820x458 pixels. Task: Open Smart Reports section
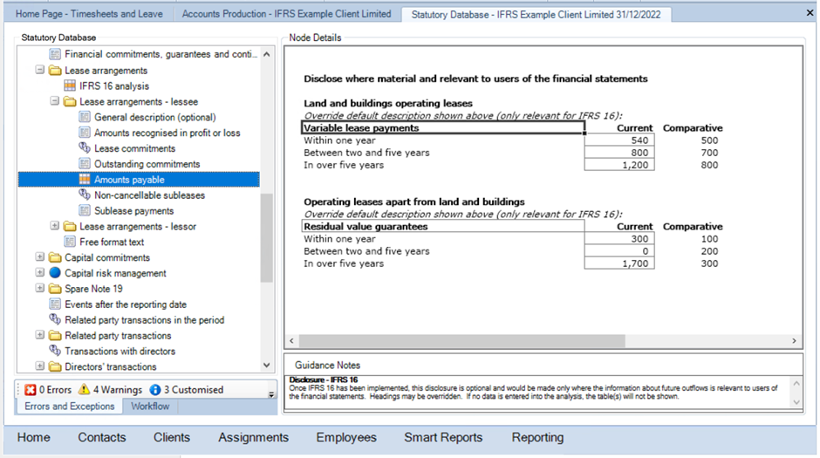[443, 437]
